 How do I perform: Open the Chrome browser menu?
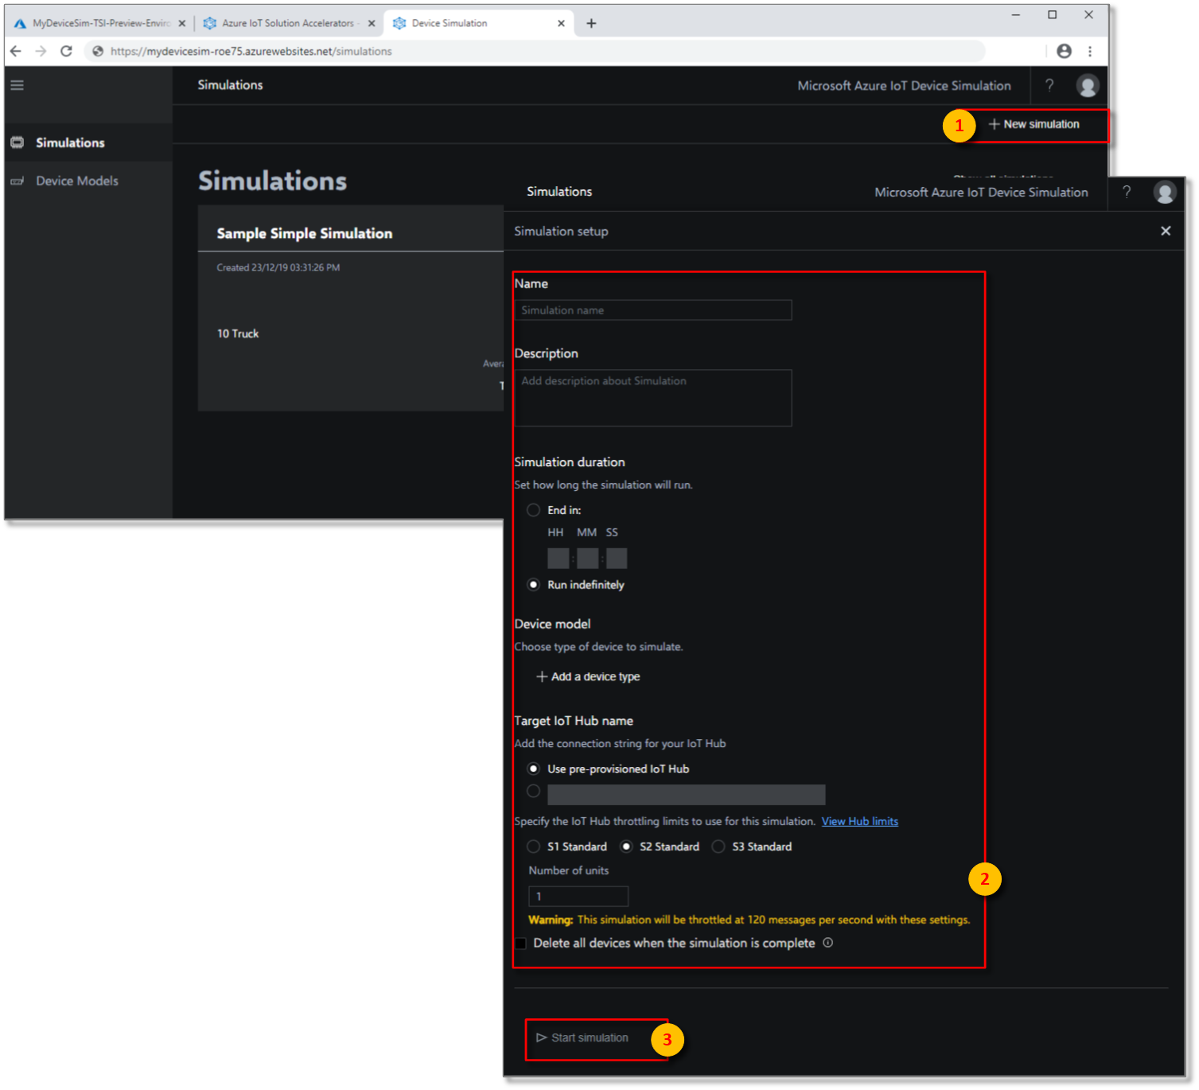point(1091,51)
